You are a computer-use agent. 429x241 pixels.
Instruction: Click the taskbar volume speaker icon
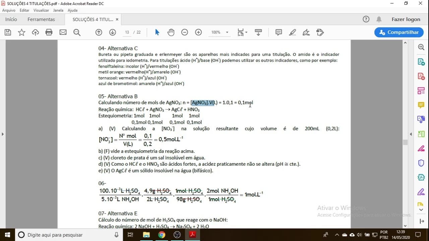click(359, 235)
